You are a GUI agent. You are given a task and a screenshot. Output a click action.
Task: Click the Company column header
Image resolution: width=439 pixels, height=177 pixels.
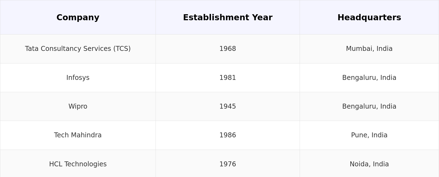pyautogui.click(x=78, y=18)
